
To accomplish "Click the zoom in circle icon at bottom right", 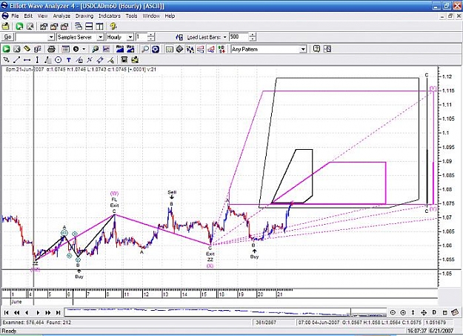I will [403, 312].
